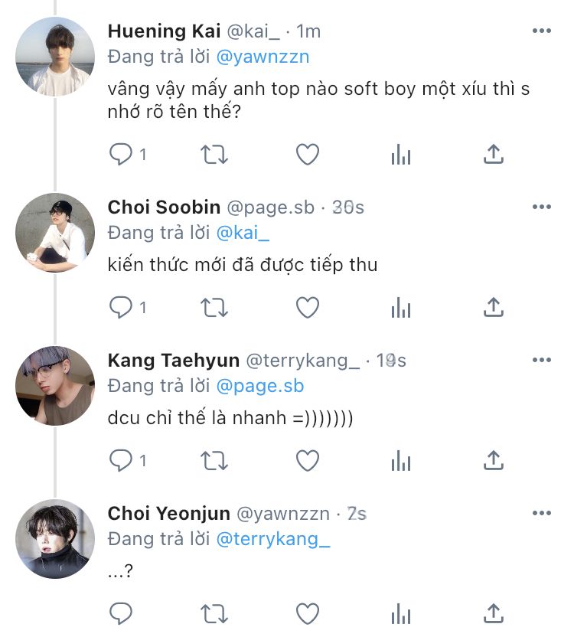Retweet Huening Kai's tweet
Image resolution: width=574 pixels, height=637 pixels.
[x=214, y=155]
